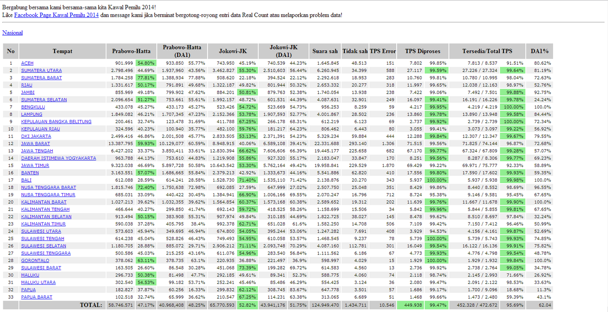This screenshot has width=608, height=312.
Task: View the GORONTALO link
Action: click(x=35, y=261)
